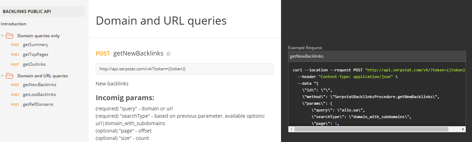Viewport: 472px width, 142px height.
Task: Click the optional page offset description
Action: pos(124,131)
